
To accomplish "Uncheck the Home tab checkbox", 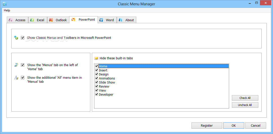I will click(x=96, y=66).
